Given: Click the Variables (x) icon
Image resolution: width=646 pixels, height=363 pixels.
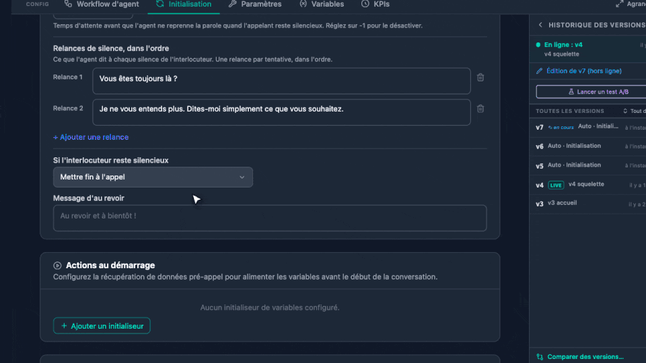Looking at the screenshot, I should (x=303, y=4).
